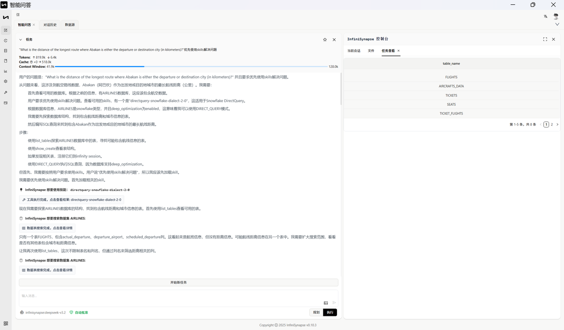
Task: Click the Context Window progress bar
Action: (x=191, y=66)
